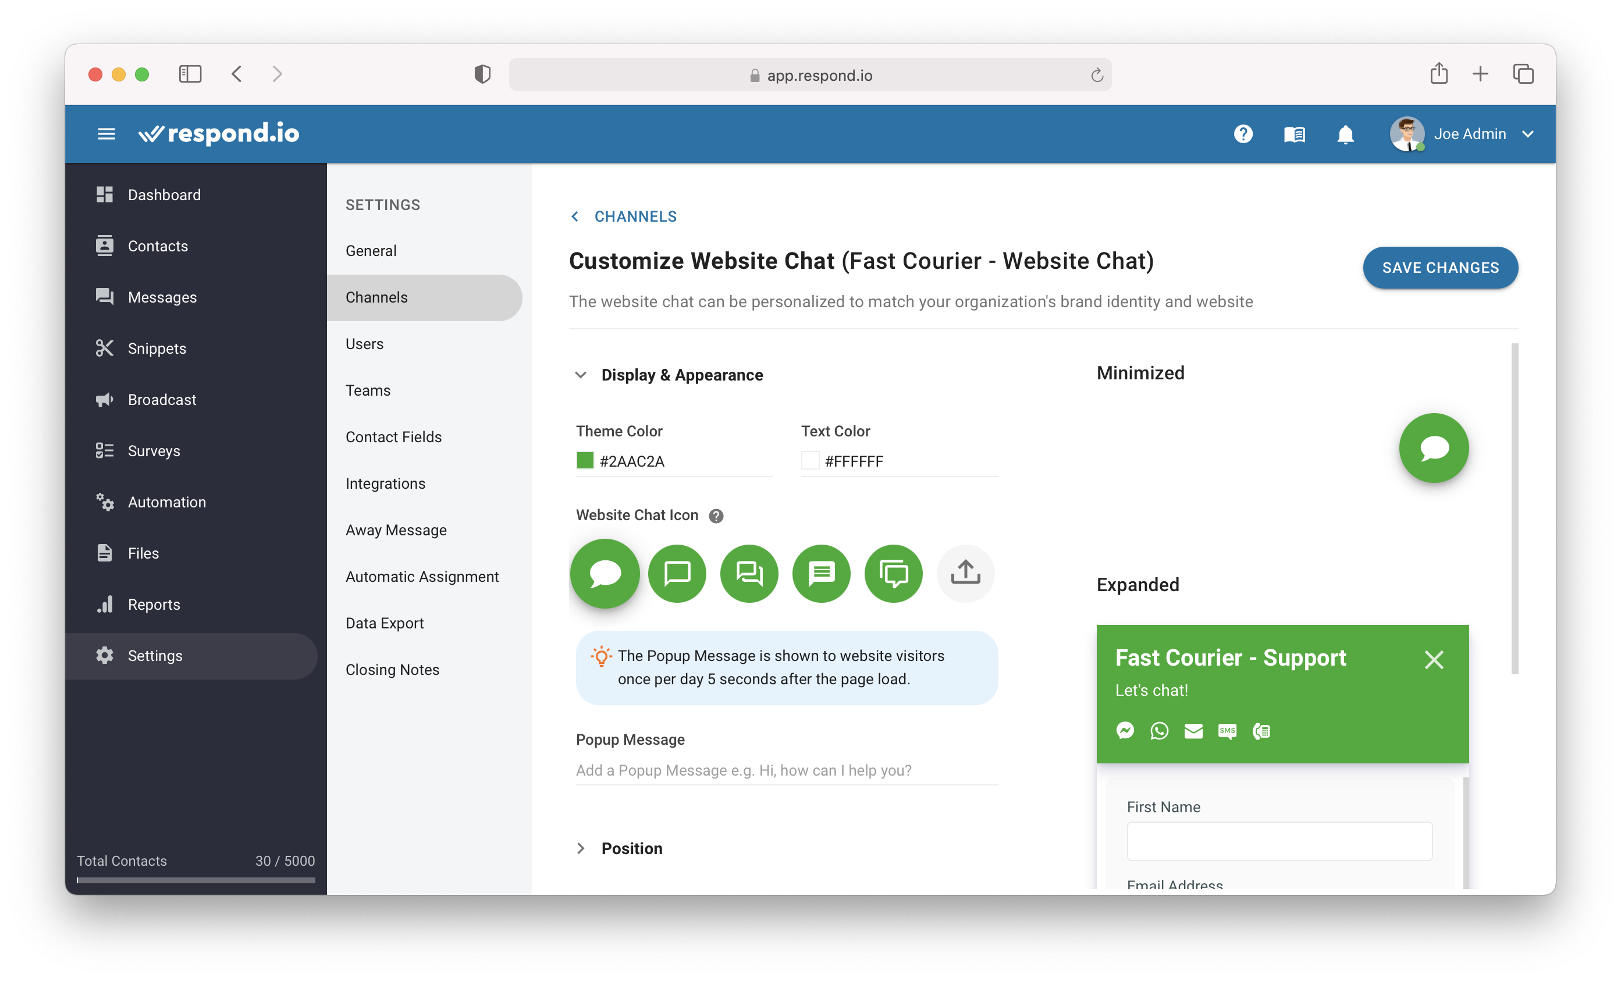Click Save Changes button
The image size is (1621, 981).
[1442, 268]
